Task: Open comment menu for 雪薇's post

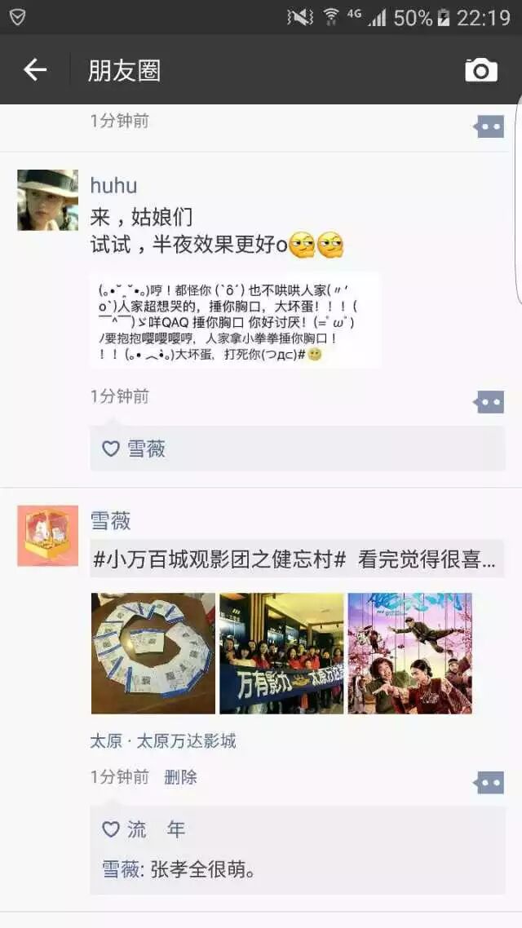Action: tap(489, 782)
